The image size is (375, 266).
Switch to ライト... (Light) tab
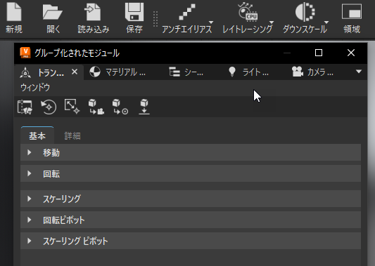tap(248, 72)
